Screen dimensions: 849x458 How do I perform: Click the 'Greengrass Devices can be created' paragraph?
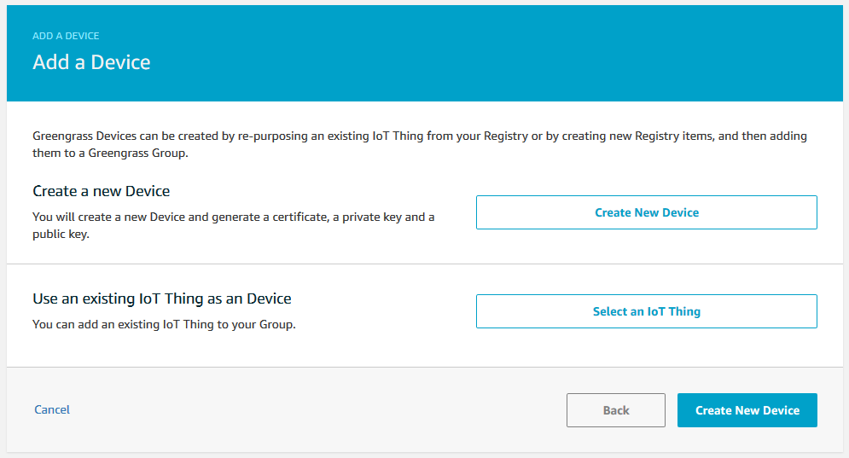(x=420, y=144)
